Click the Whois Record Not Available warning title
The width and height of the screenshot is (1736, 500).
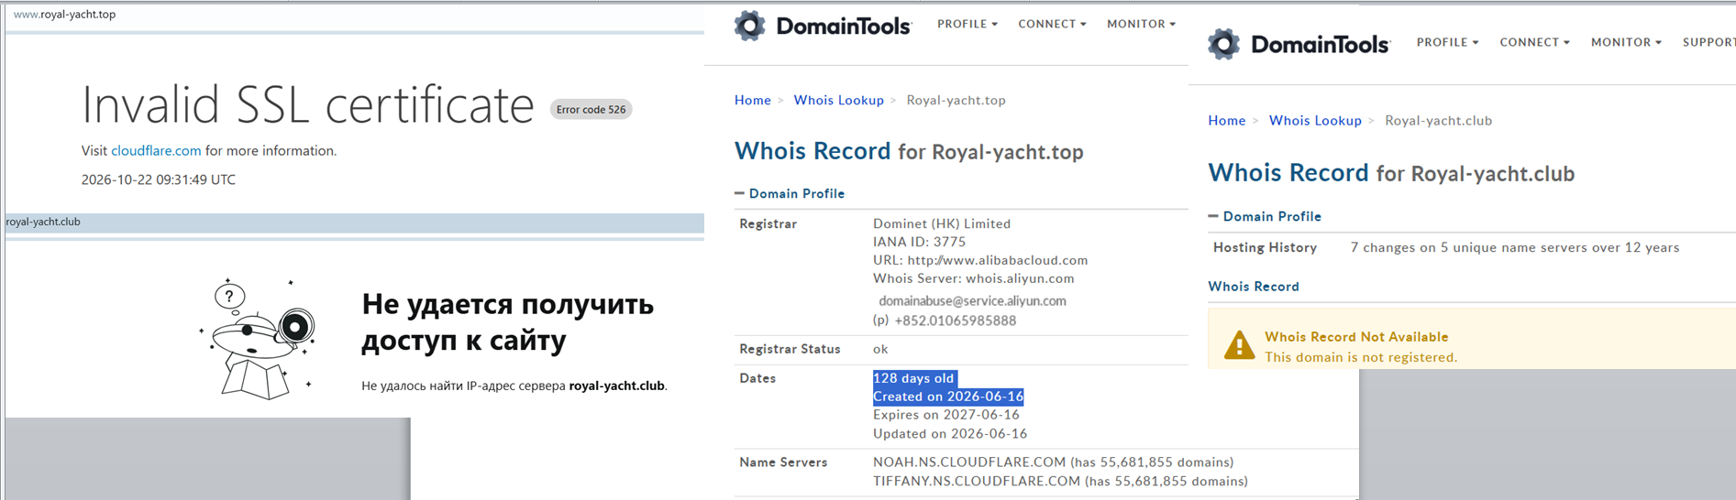tap(1356, 337)
